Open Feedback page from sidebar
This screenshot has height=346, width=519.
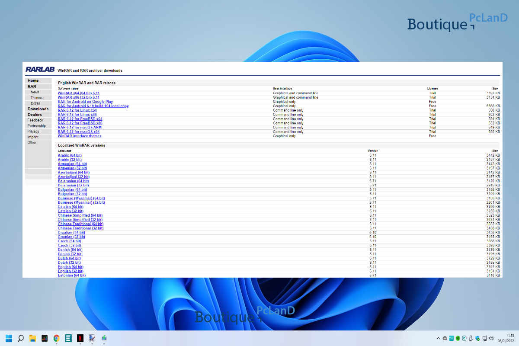click(35, 120)
